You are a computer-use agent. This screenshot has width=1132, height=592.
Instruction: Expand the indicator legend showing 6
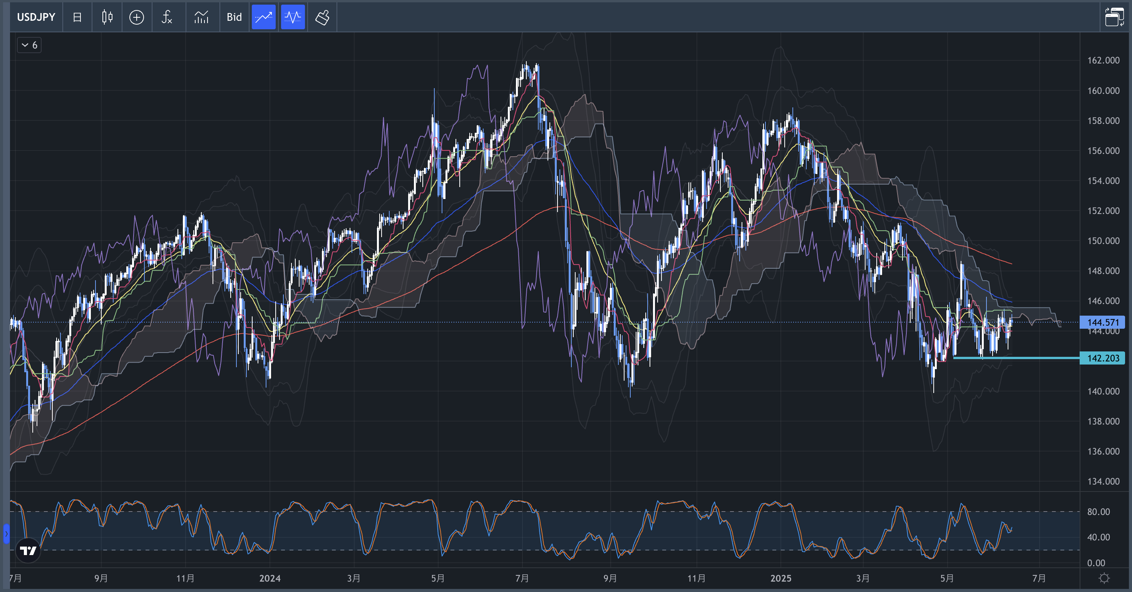[x=29, y=45]
